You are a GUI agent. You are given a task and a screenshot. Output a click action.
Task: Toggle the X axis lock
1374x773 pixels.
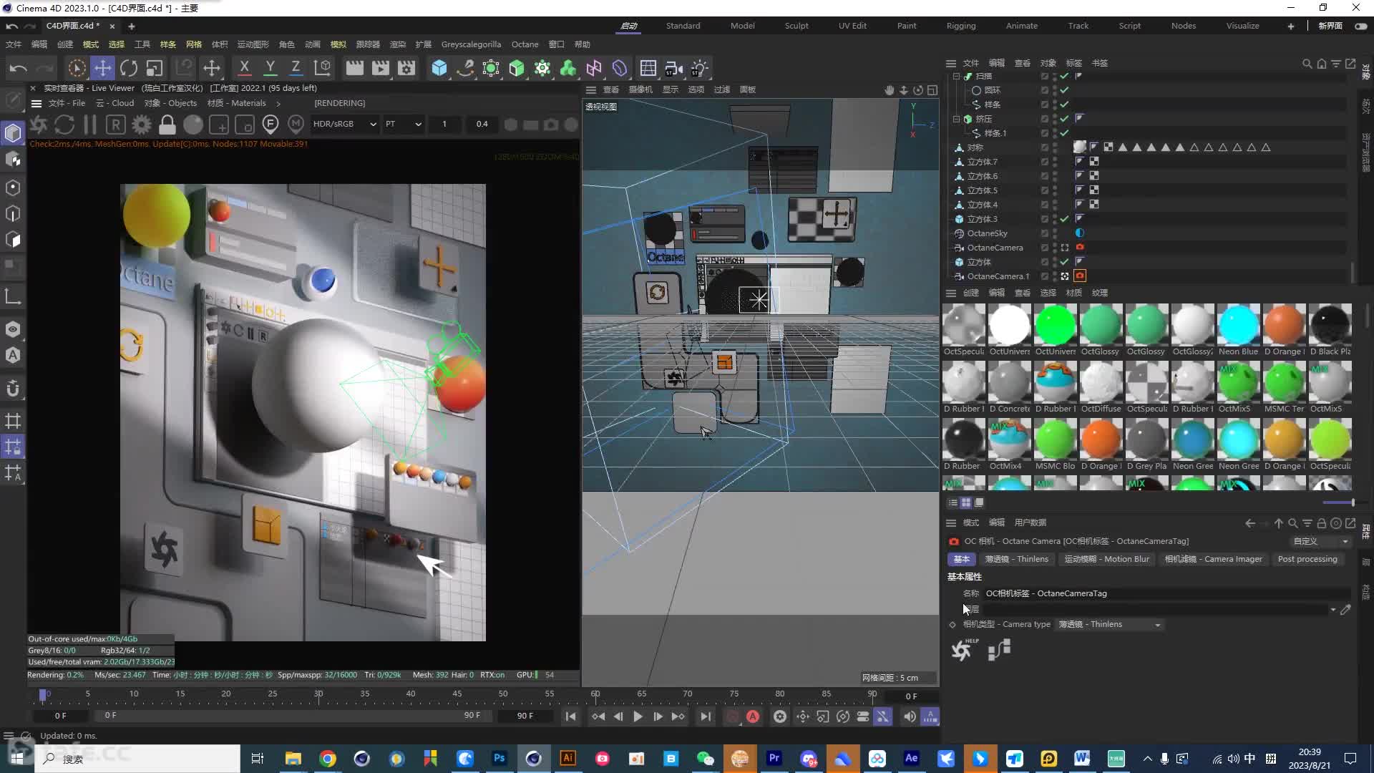[244, 68]
